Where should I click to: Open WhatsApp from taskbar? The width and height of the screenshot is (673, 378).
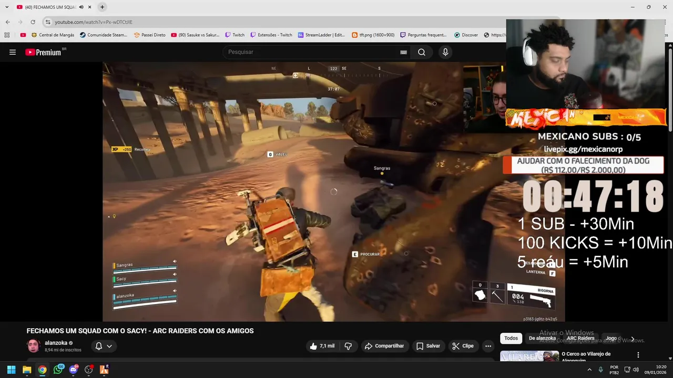point(58,370)
